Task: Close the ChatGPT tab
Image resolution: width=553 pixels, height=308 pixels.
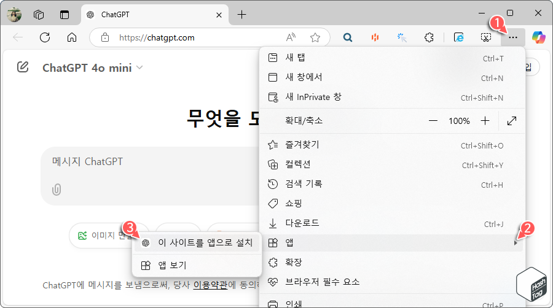Action: pyautogui.click(x=219, y=15)
